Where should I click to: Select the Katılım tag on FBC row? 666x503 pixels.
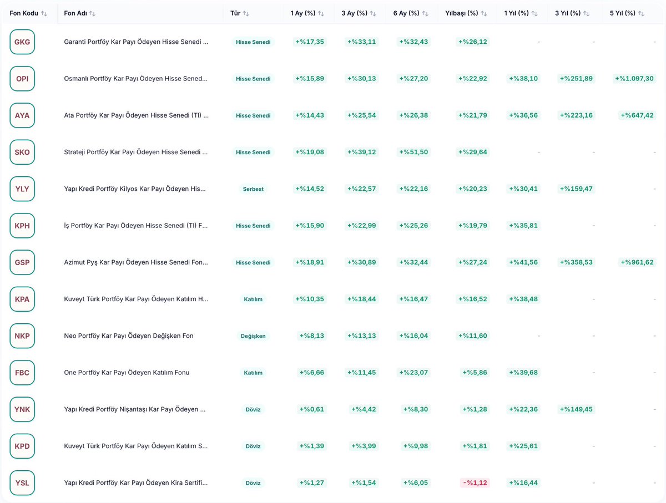point(253,373)
